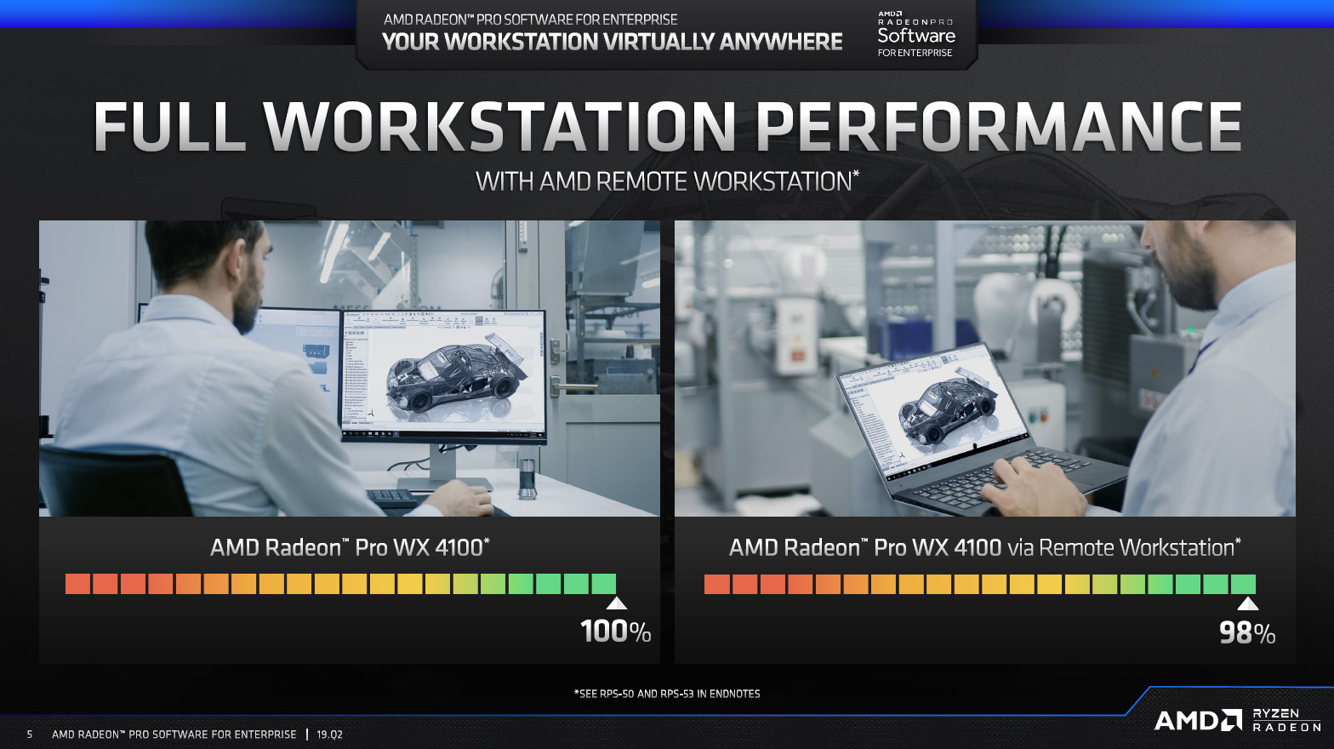The width and height of the screenshot is (1334, 749).
Task: Click the 'FULL WORKSTATION PERFORMANCE' headline
Action: click(668, 127)
